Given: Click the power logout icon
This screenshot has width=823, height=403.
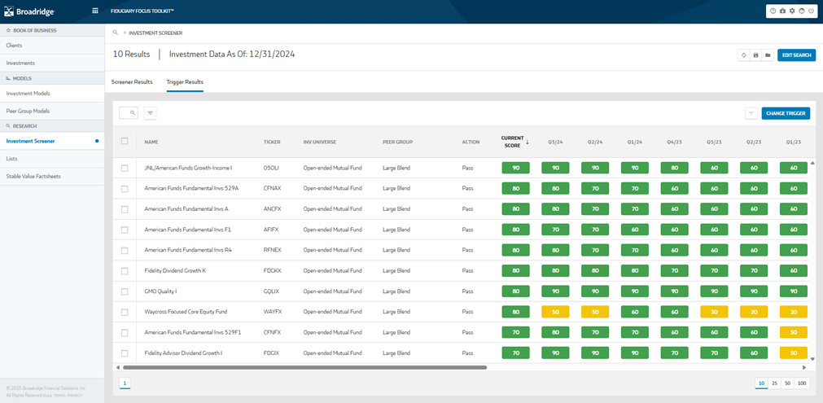Looking at the screenshot, I should coord(811,11).
